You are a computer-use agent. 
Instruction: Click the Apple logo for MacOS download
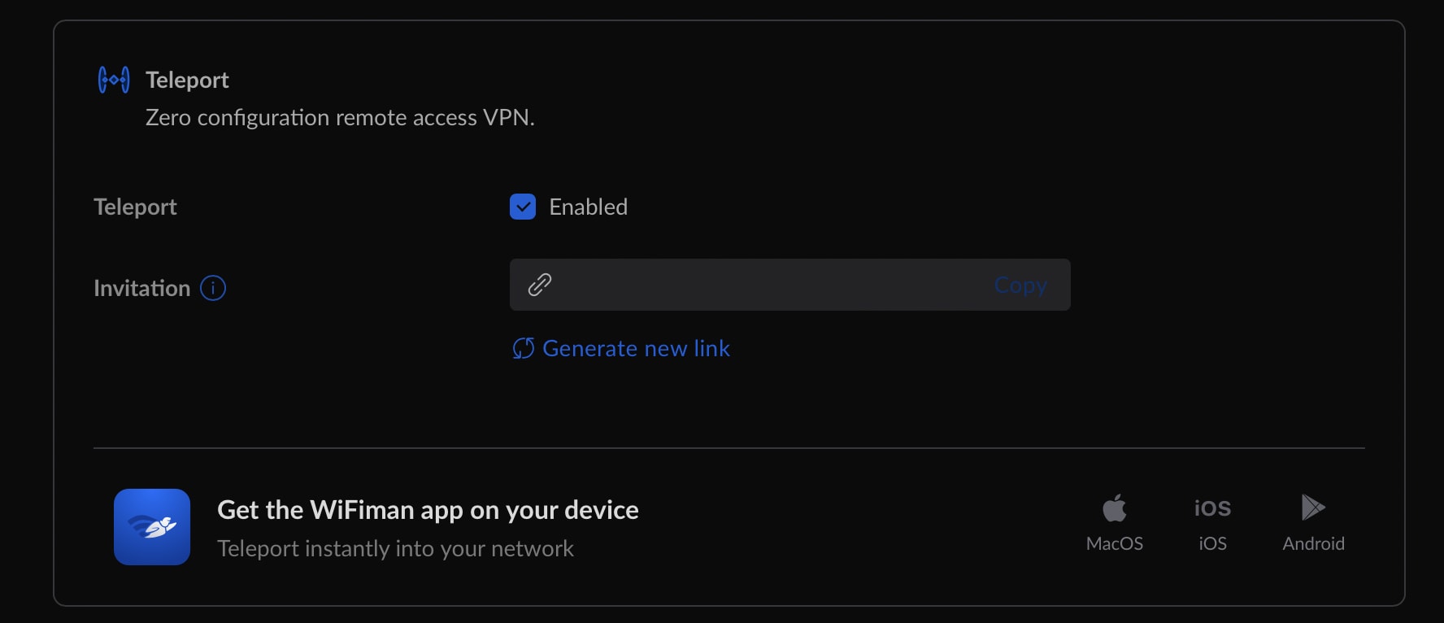point(1115,508)
